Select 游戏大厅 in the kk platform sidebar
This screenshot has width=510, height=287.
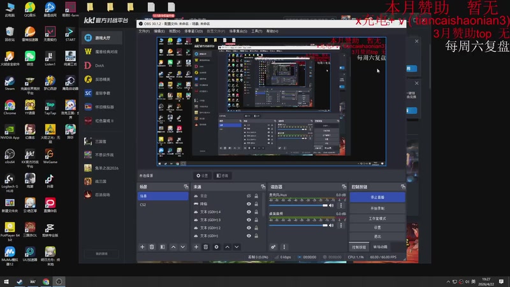102,38
